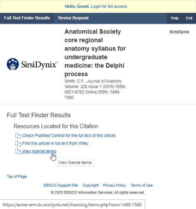Open Help in the navigation bar
Image resolution: width=196 pixels, height=209 pixels.
click(175, 18)
